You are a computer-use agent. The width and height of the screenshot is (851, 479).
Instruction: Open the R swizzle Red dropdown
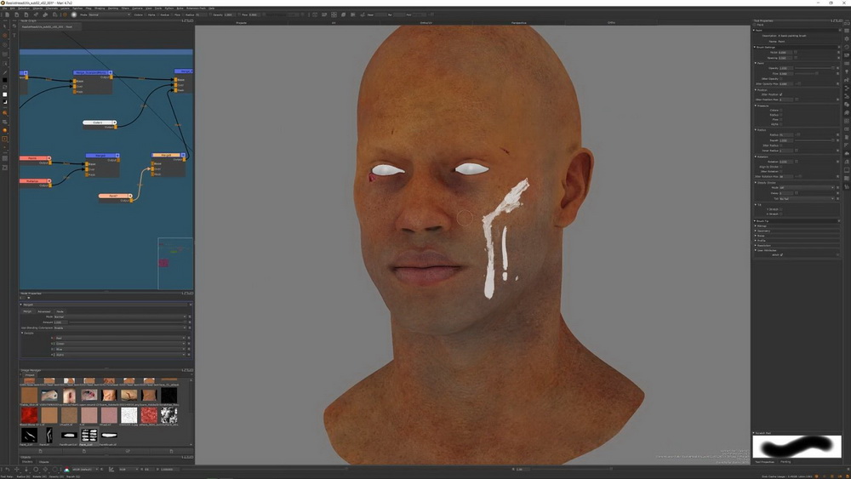click(x=120, y=338)
